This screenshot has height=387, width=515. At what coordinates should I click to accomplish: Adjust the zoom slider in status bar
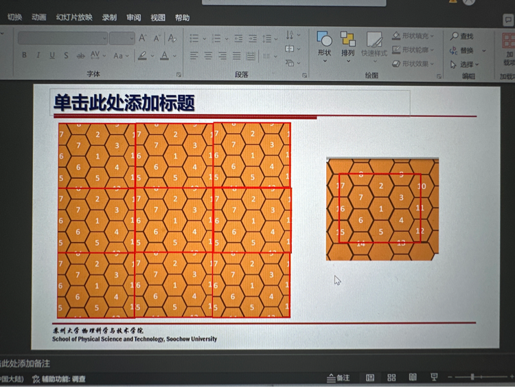[474, 377]
